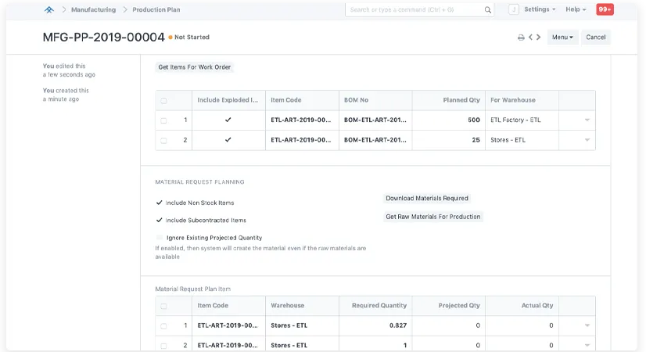Image resolution: width=646 pixels, height=352 pixels.
Task: Click the search magnifier icon
Action: coord(488,10)
